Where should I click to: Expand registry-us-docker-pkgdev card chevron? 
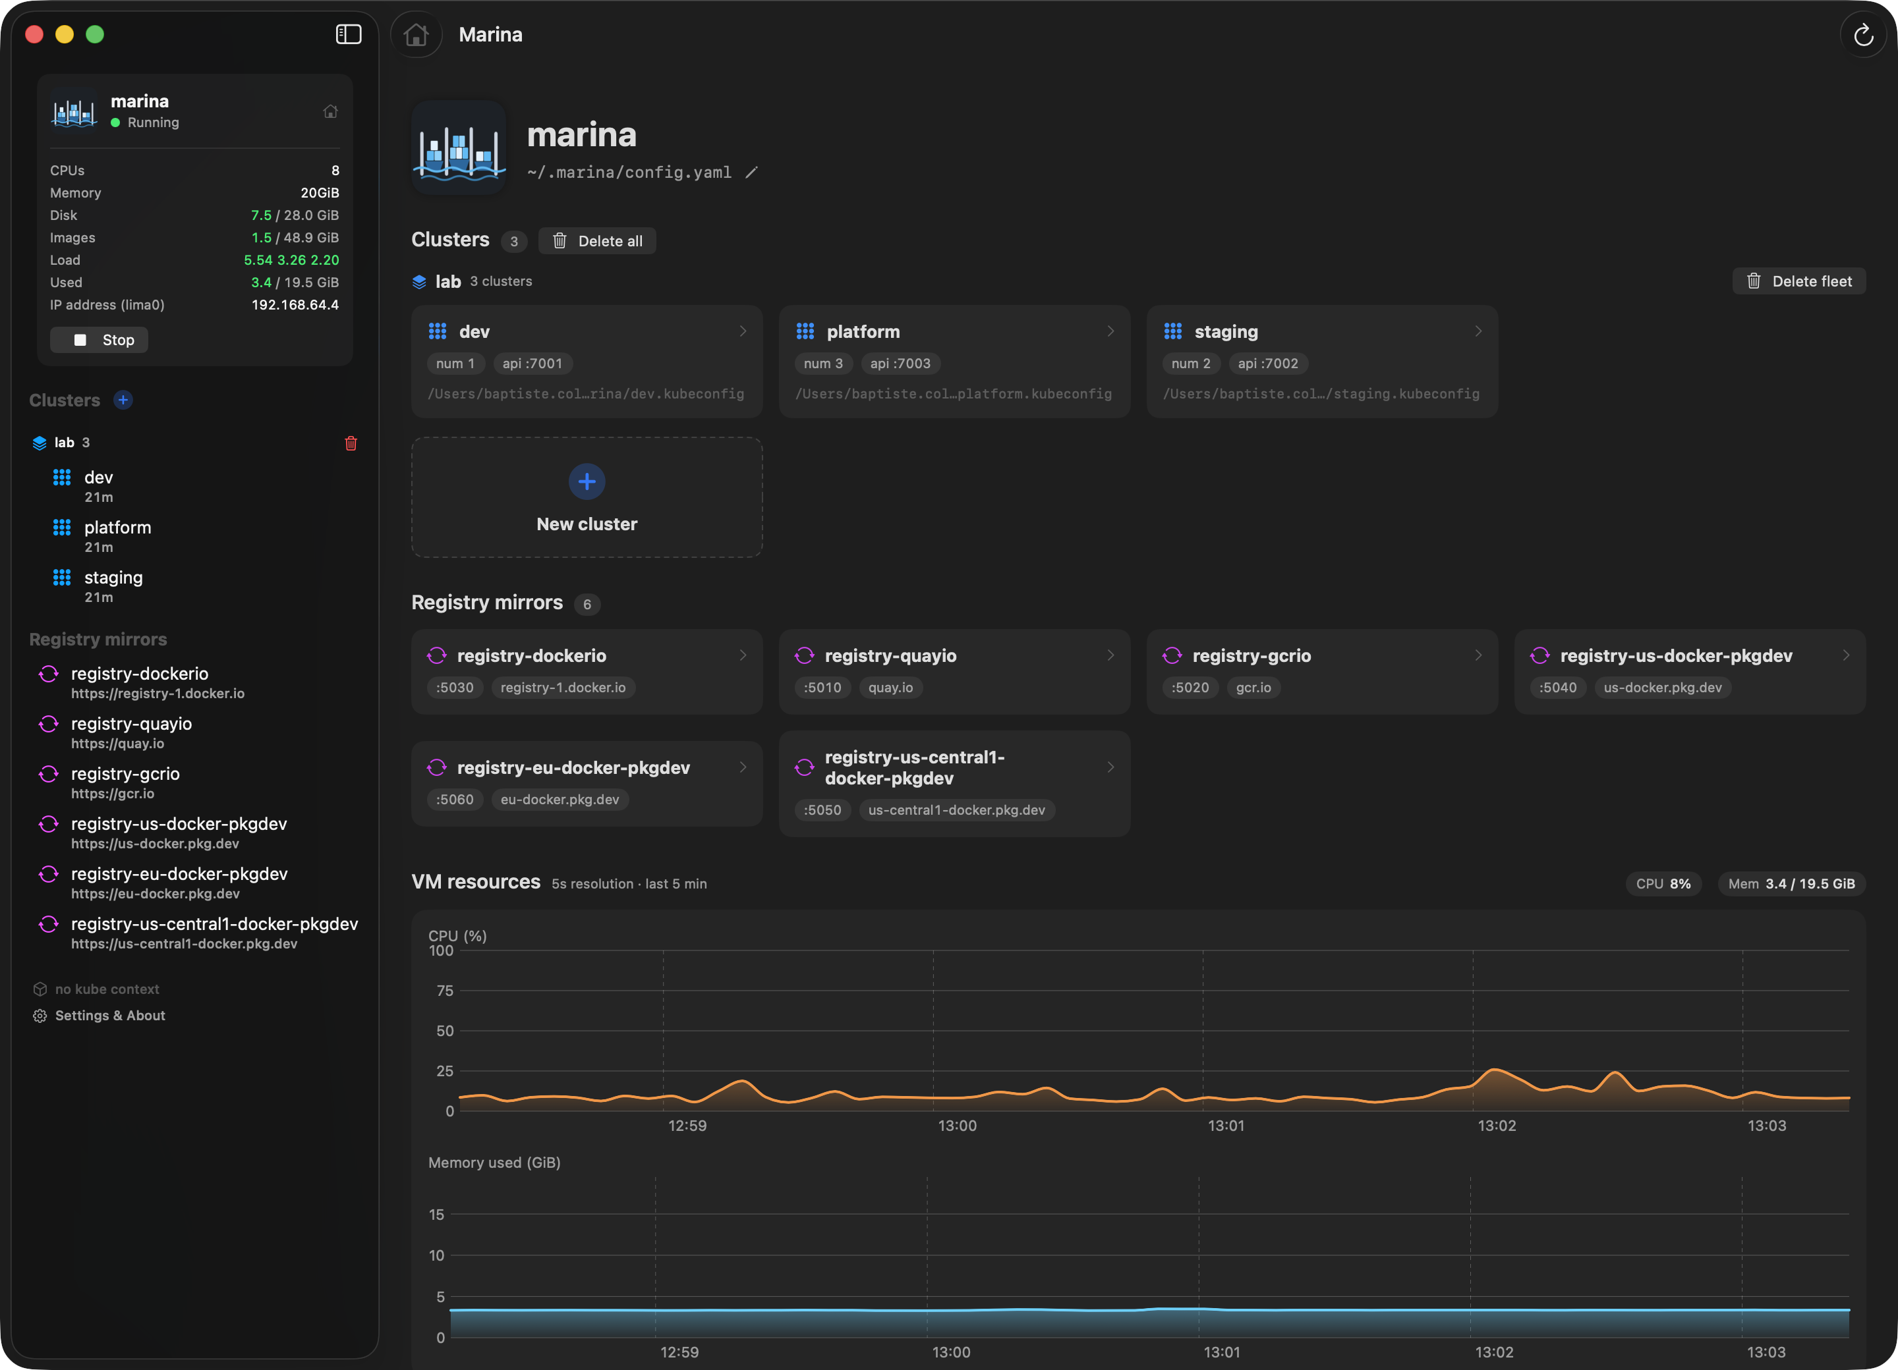pos(1845,656)
